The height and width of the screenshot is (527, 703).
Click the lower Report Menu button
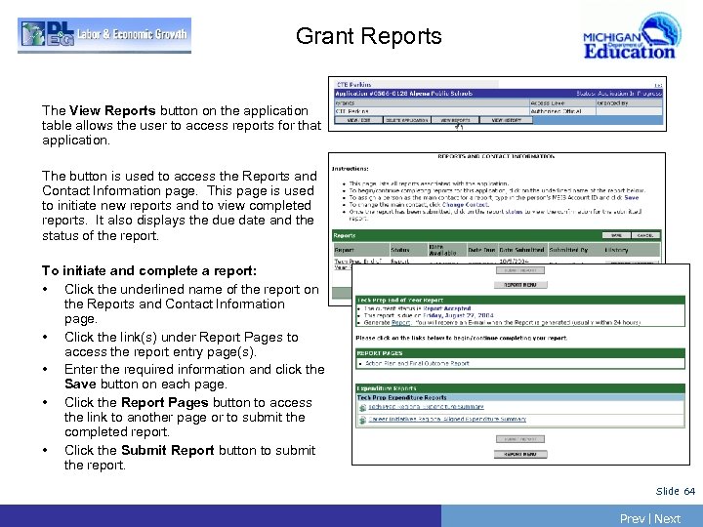tap(520, 454)
